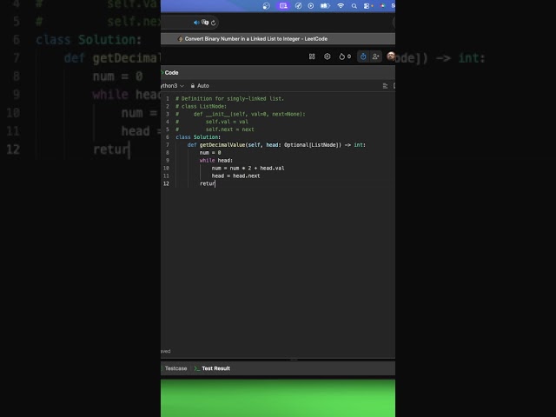556x417 pixels.
Task: Select the LeetCode browser tab title
Action: [x=256, y=38]
